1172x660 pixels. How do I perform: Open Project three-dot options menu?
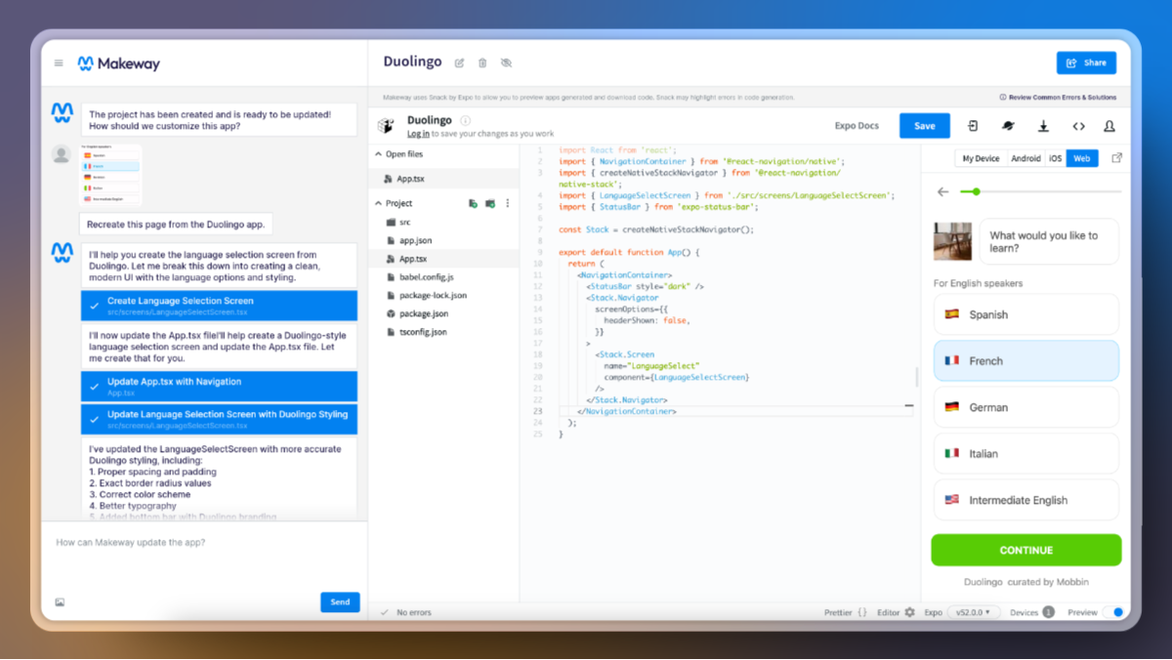coord(508,203)
